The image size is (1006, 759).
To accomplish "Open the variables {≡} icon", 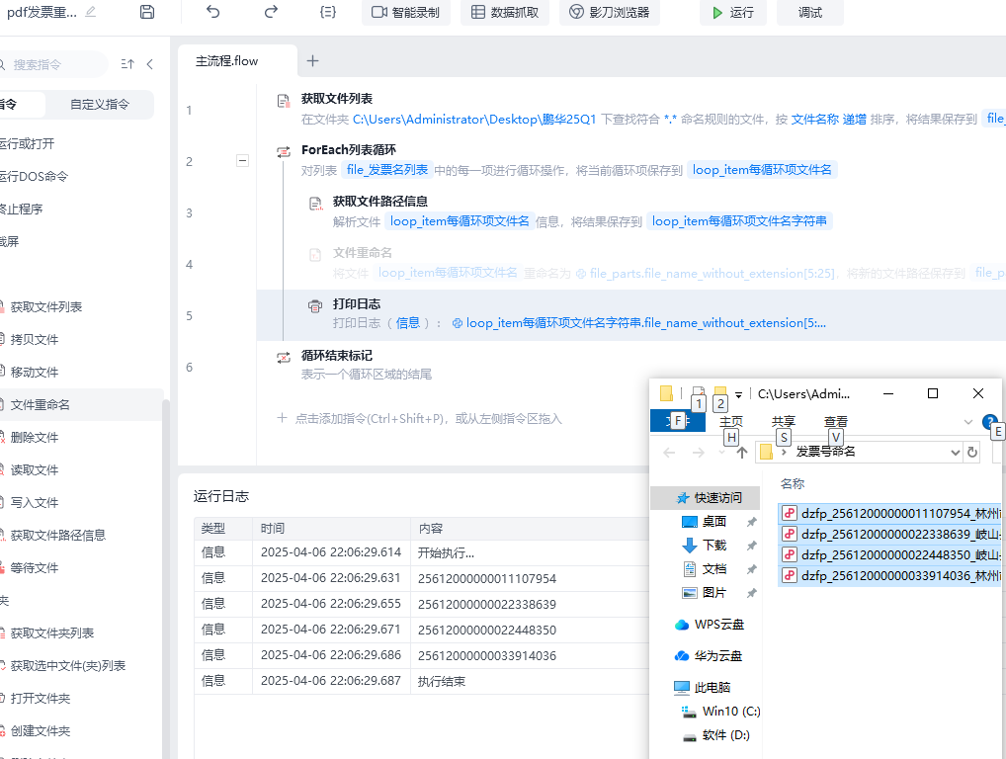I will pyautogui.click(x=328, y=12).
